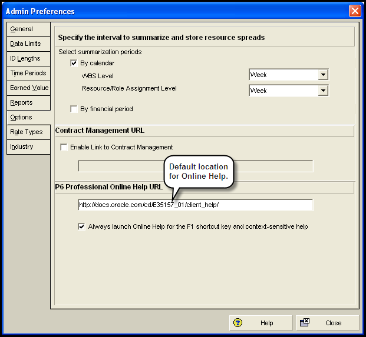Click the 'WBS Level' label

[x=98, y=76]
